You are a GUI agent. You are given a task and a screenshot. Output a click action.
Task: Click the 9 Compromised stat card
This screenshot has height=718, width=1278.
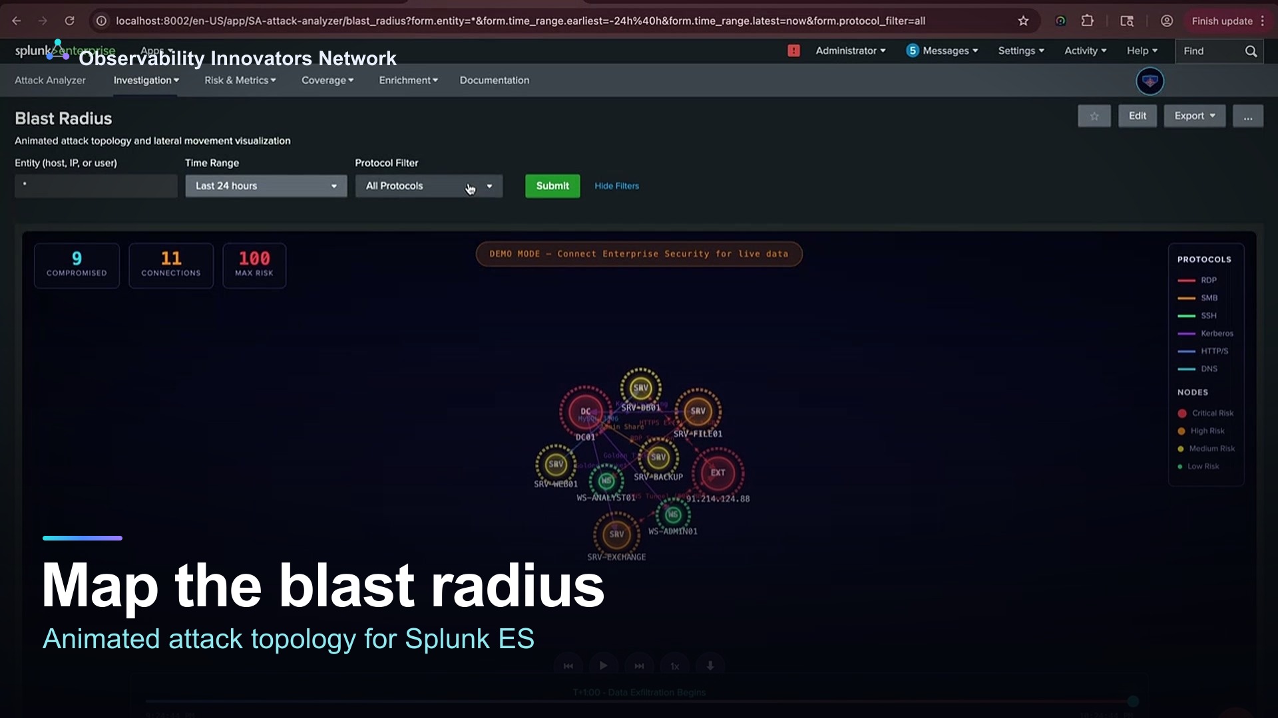77,265
